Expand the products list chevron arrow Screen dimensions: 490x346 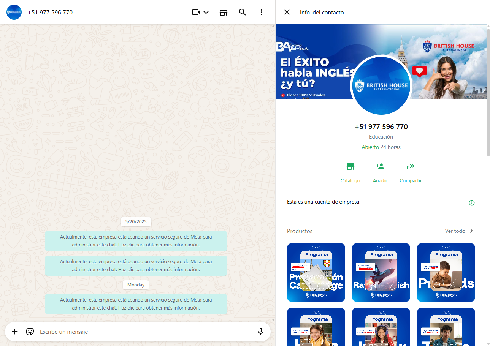(x=471, y=231)
